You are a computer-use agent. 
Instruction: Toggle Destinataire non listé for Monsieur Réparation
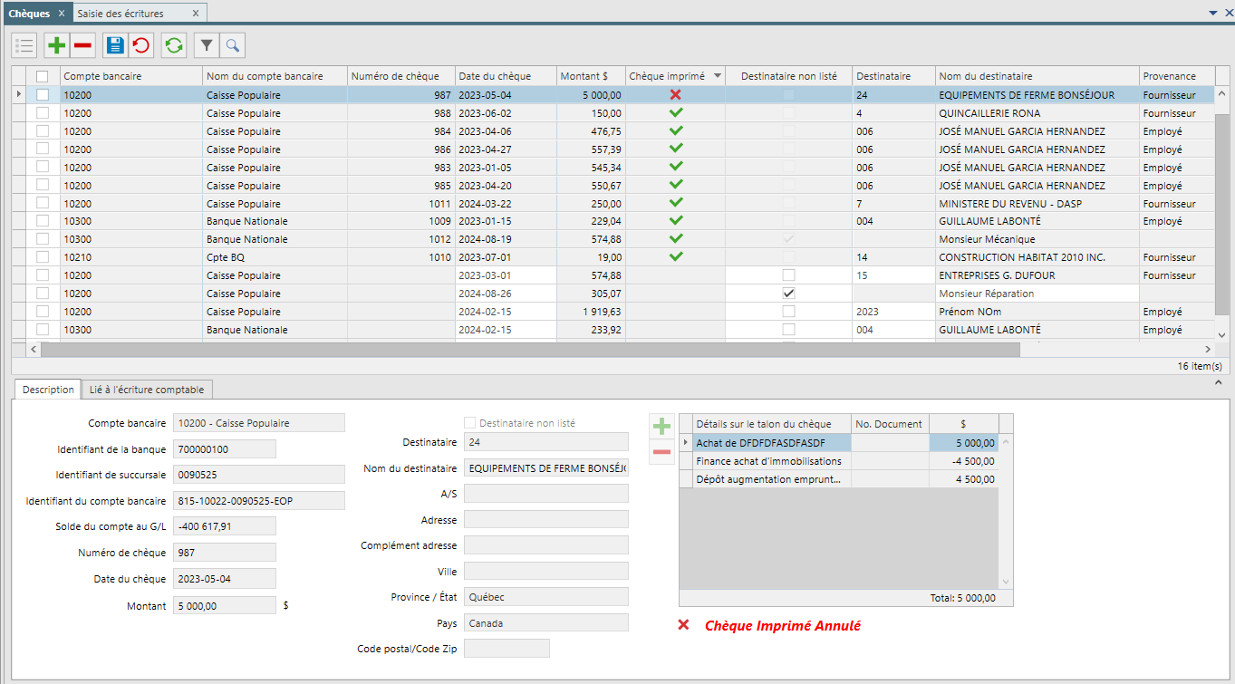[789, 294]
